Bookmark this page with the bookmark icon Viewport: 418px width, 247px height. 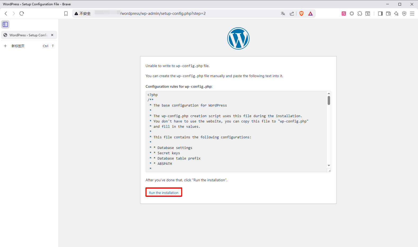point(66,14)
